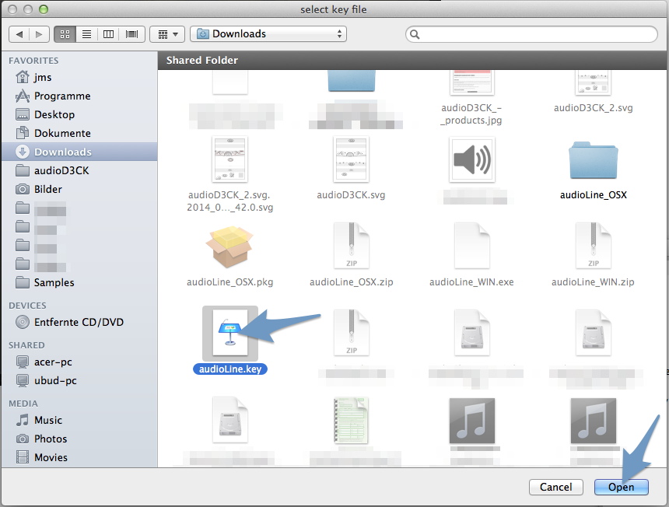Image resolution: width=669 pixels, height=507 pixels.
Task: Switch to list view mode
Action: [86, 34]
